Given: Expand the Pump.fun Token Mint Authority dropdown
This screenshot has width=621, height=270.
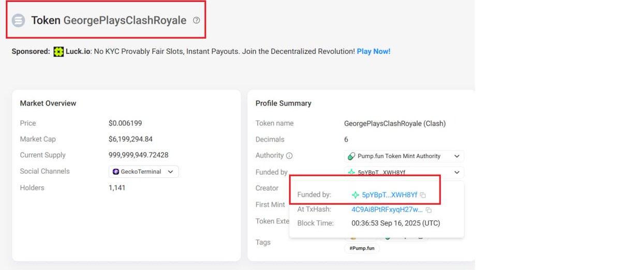Looking at the screenshot, I should pos(456,156).
